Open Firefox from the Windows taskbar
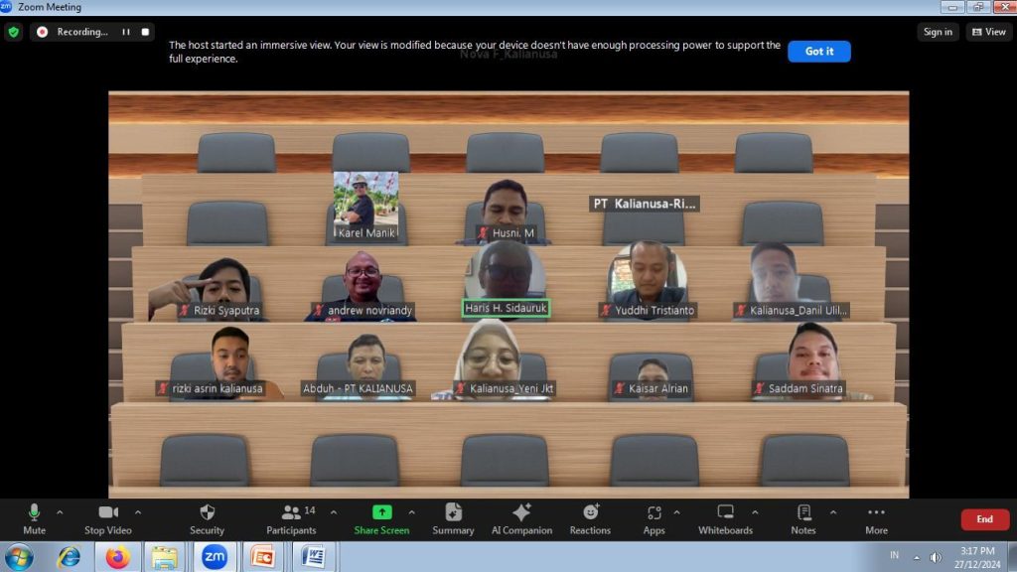The width and height of the screenshot is (1017, 572). pyautogui.click(x=118, y=557)
